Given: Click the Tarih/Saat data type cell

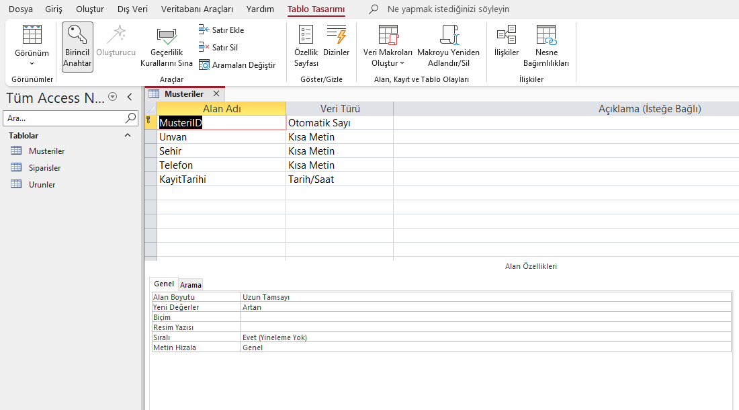Looking at the screenshot, I should [340, 179].
